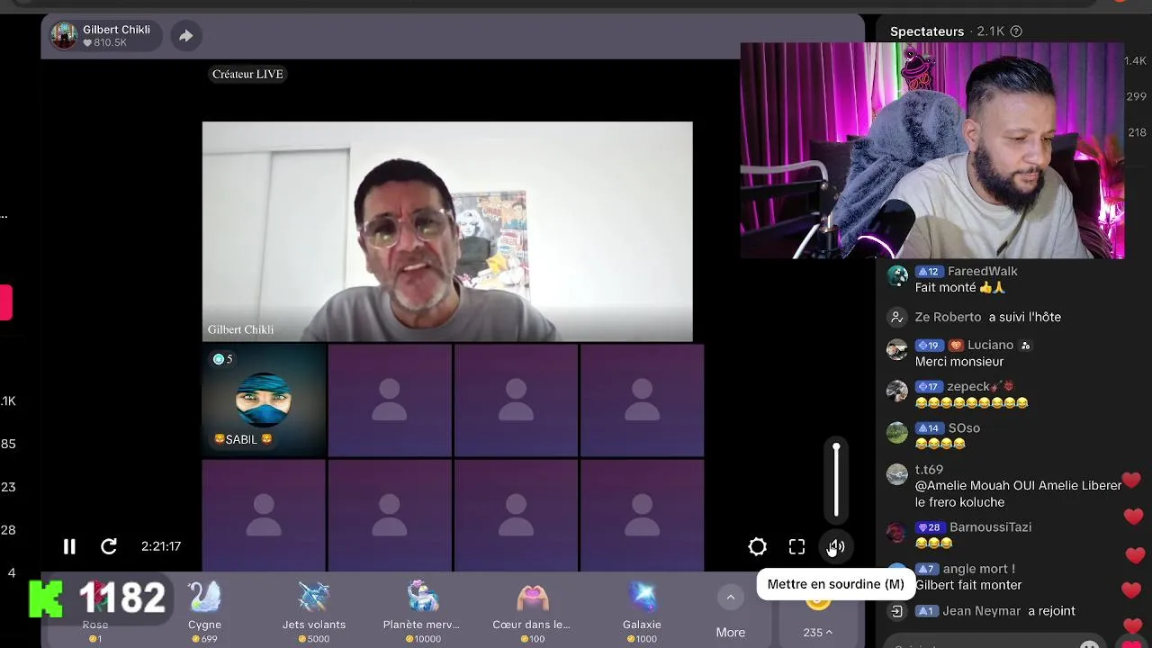Adjust the vertical volume slider
This screenshot has height=648, width=1152.
(x=836, y=481)
